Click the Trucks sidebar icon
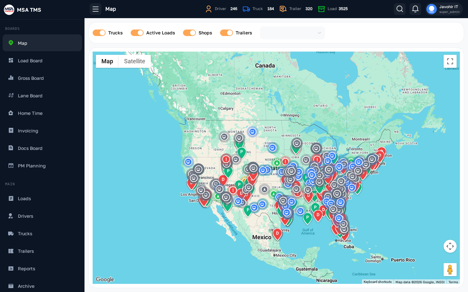 (x=11, y=233)
